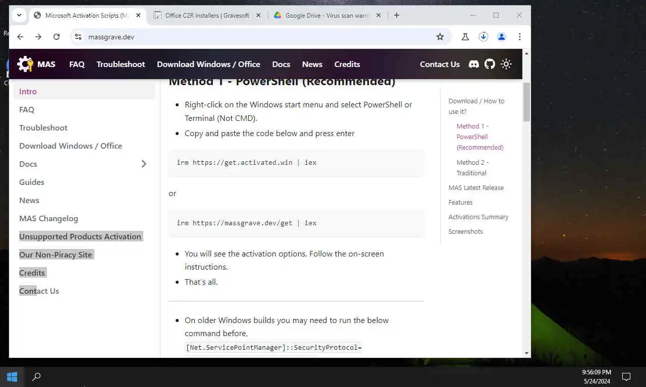Jump to Method 2 - Traditional
The image size is (646, 387).
472,168
